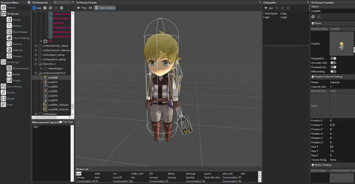Click the copy icon under the stamp Name field
Viewport: 355px width, 184px height.
[x=313, y=17]
